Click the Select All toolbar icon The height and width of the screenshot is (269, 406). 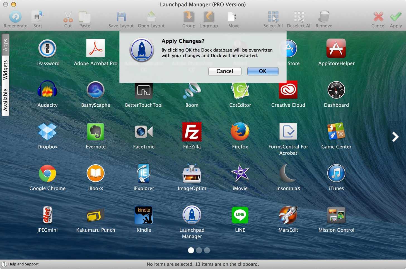point(273,17)
